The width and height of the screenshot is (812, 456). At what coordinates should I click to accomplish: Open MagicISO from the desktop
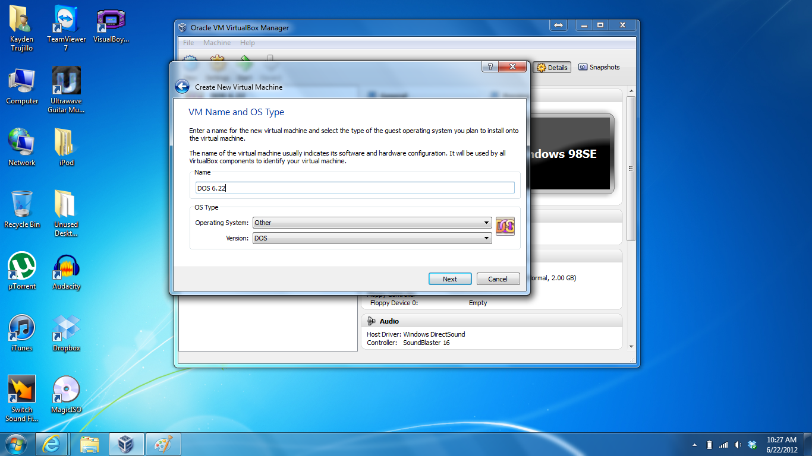point(65,389)
